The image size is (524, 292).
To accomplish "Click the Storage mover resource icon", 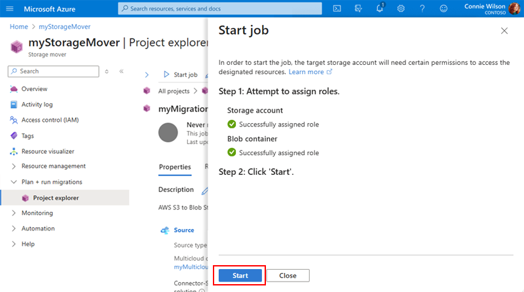I will point(16,46).
